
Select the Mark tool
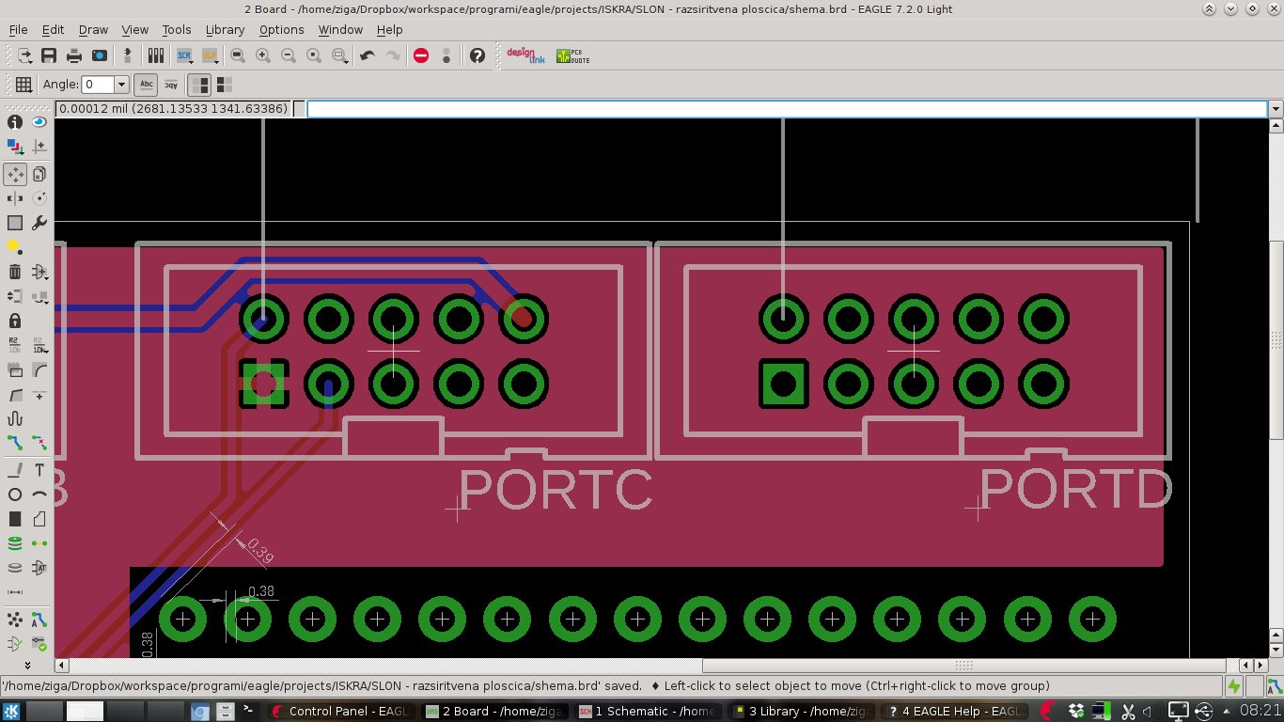click(39, 147)
